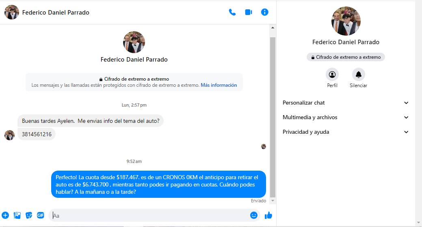Image resolution: width=422 pixels, height=227 pixels.
Task: Click the Más información link
Action: point(219,86)
